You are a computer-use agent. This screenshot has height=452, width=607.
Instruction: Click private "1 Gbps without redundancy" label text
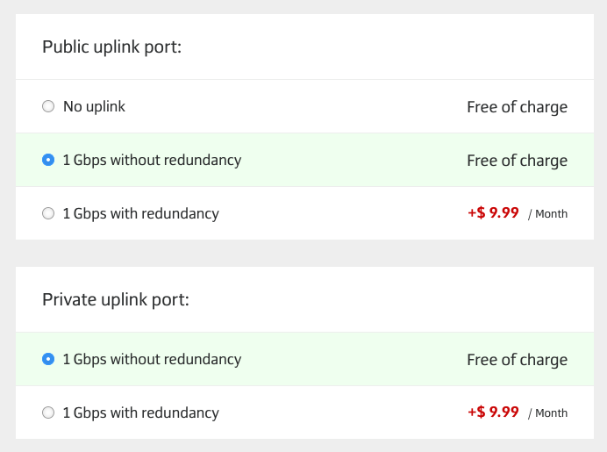point(152,359)
